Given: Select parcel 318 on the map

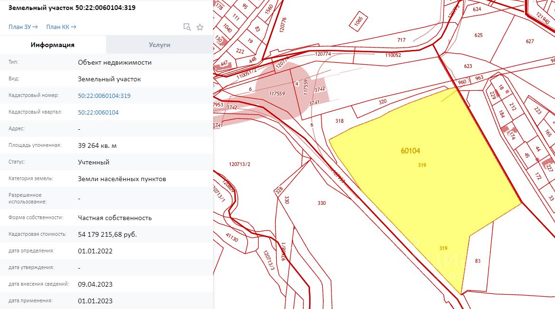Looking at the screenshot, I should (340, 121).
